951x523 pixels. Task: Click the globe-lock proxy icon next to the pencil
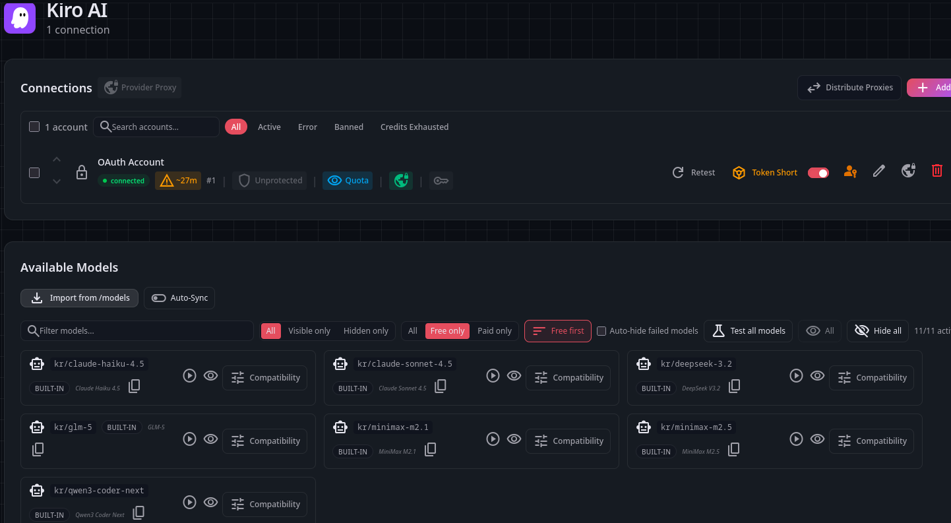908,171
